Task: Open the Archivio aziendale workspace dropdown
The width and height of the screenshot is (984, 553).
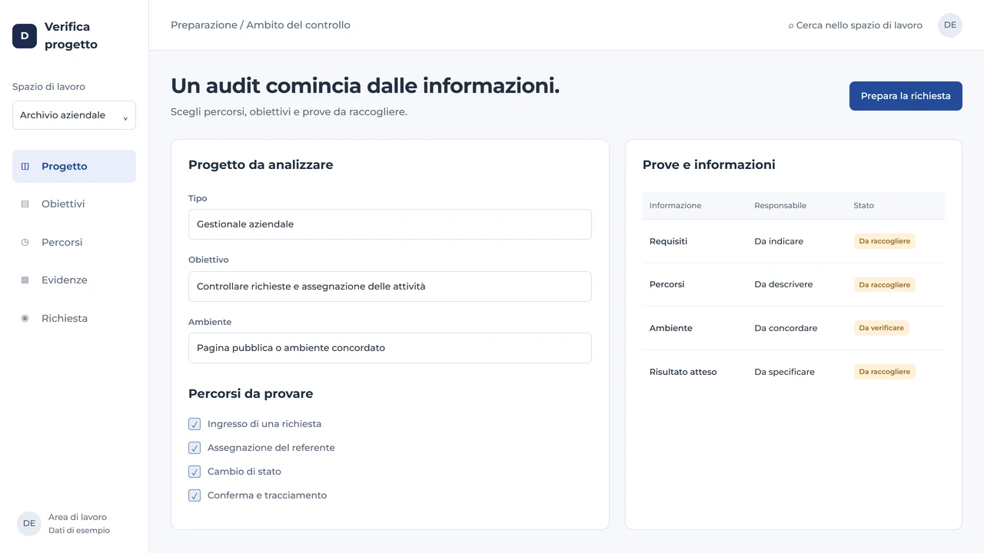Action: tap(74, 115)
